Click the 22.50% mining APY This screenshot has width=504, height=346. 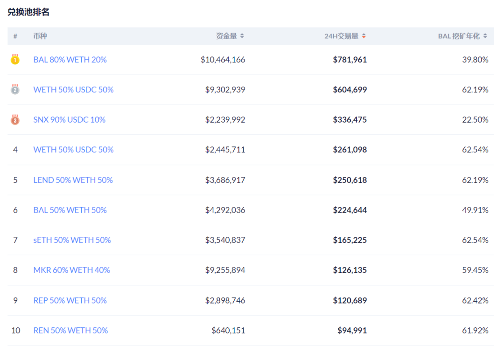pyautogui.click(x=475, y=120)
